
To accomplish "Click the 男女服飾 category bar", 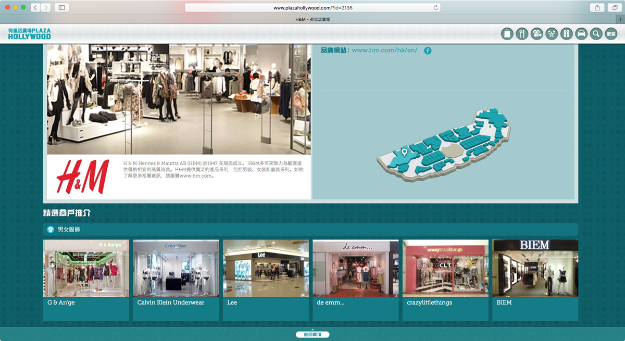I will click(310, 229).
